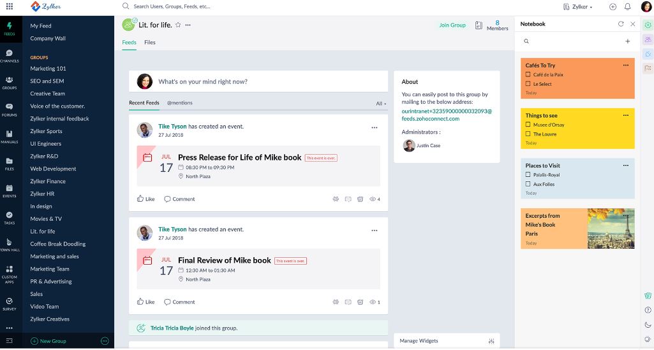Click the notifications bell icon
The width and height of the screenshot is (654, 350).
click(x=627, y=6)
